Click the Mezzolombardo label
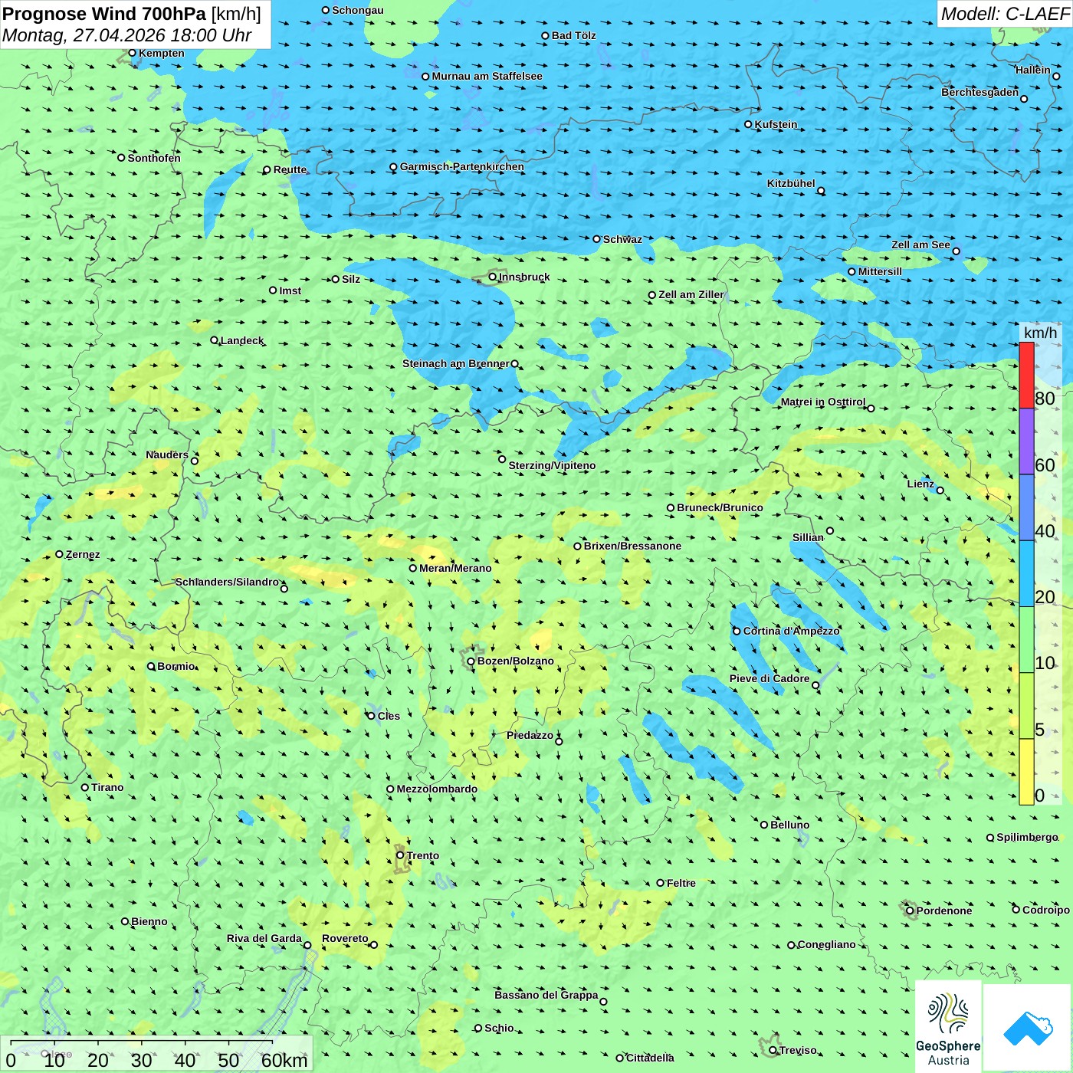This screenshot has height=1073, width=1073. (x=437, y=789)
